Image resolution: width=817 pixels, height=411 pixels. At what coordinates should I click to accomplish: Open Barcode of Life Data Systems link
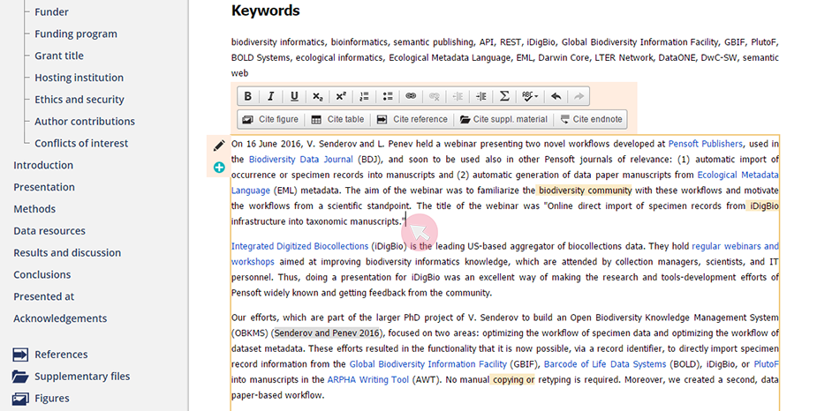(605, 364)
